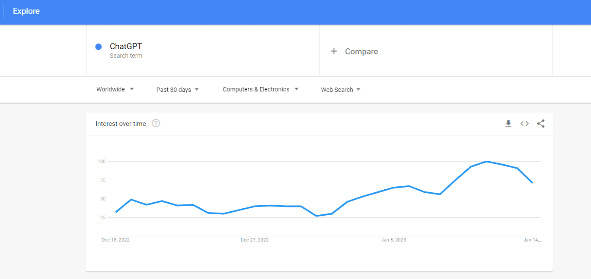Click the Dec 27, 2022 axis label
This screenshot has width=591, height=279.
[255, 240]
